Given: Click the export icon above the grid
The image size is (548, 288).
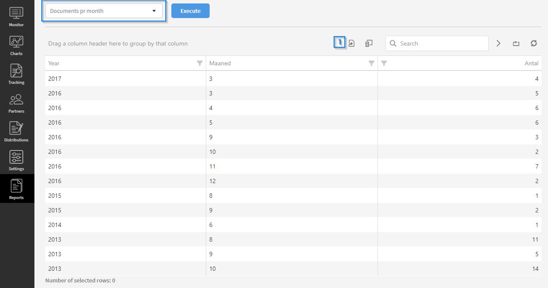Looking at the screenshot, I should click(351, 43).
